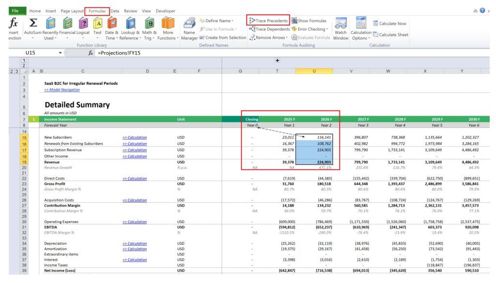Click Trace Dependents
This screenshot has width=496, height=283.
[269, 29]
